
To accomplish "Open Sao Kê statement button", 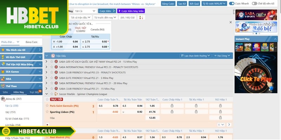I will pos(182,3).
